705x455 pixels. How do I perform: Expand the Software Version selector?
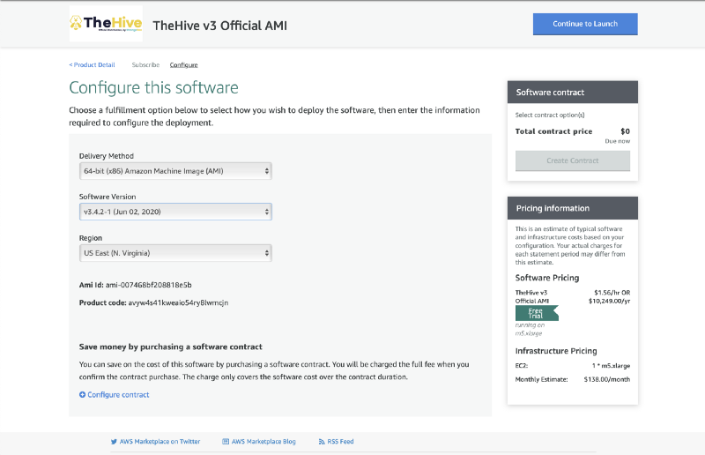click(175, 212)
